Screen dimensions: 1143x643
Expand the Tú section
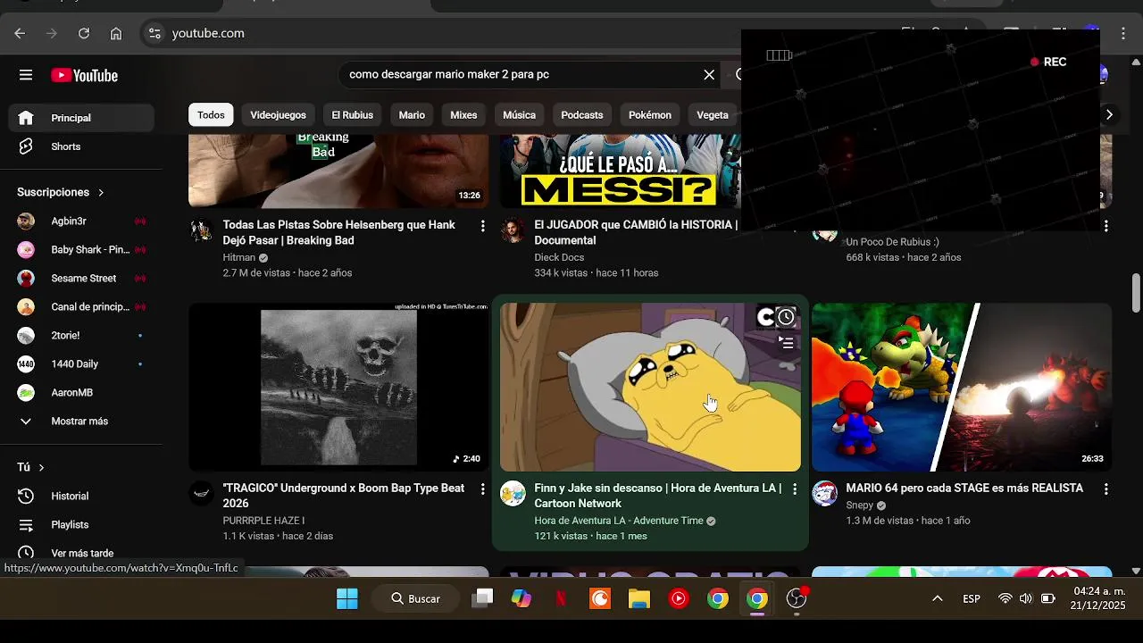[x=31, y=467]
